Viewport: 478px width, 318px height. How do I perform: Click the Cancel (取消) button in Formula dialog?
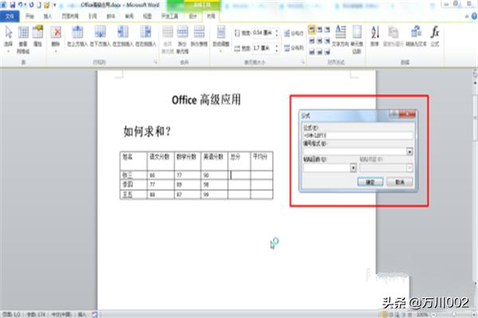tap(399, 182)
